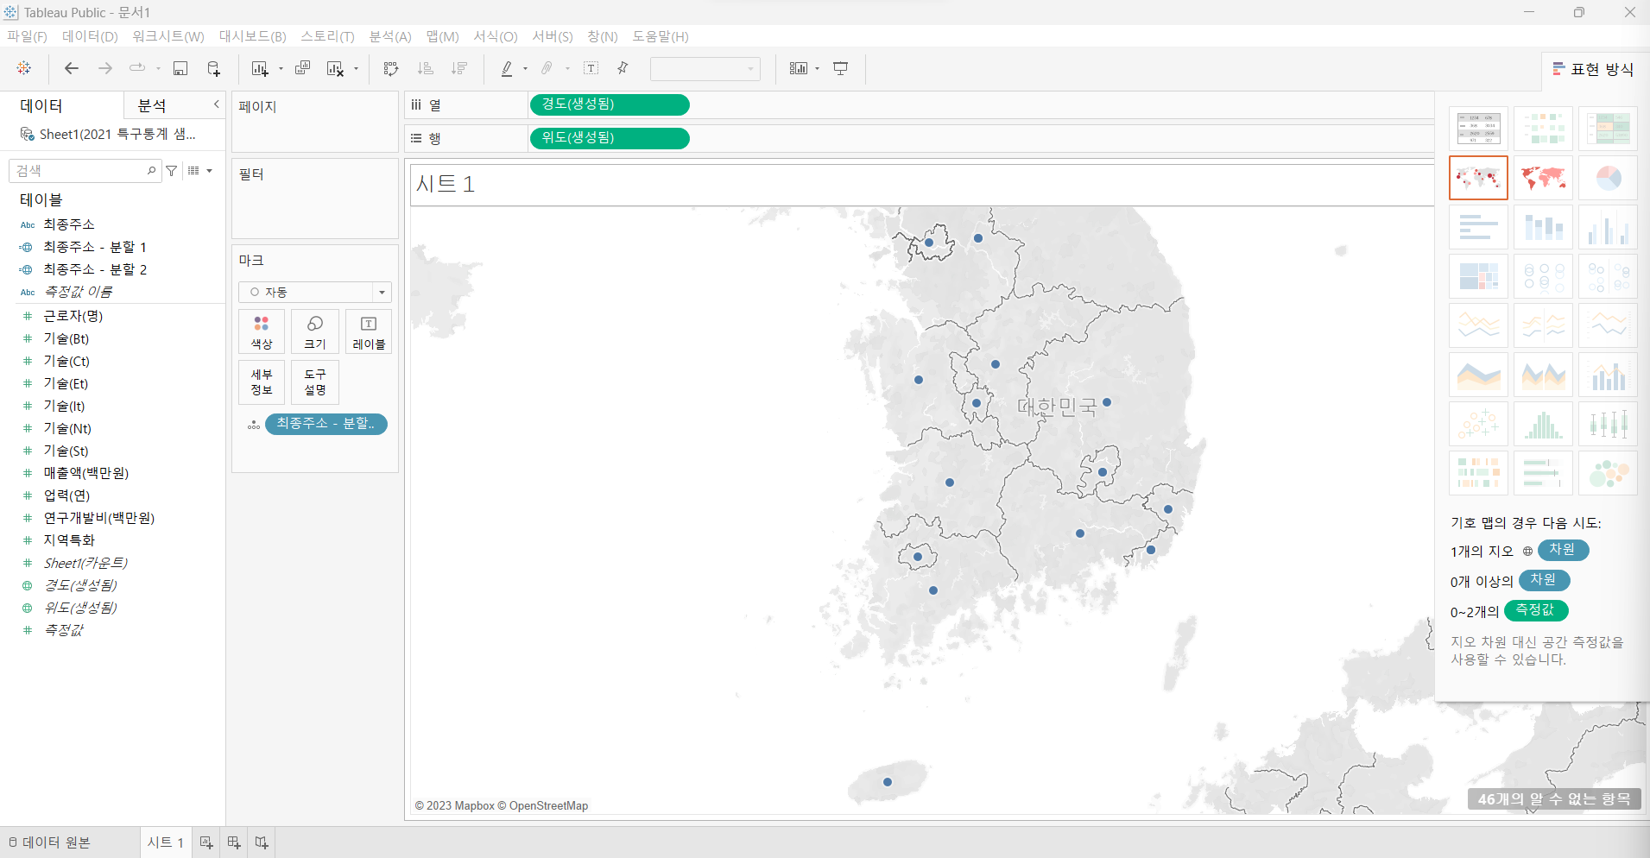Click new worksheet icon in bottom tab bar
Screen dimensions: 1650x858
pos(206,842)
